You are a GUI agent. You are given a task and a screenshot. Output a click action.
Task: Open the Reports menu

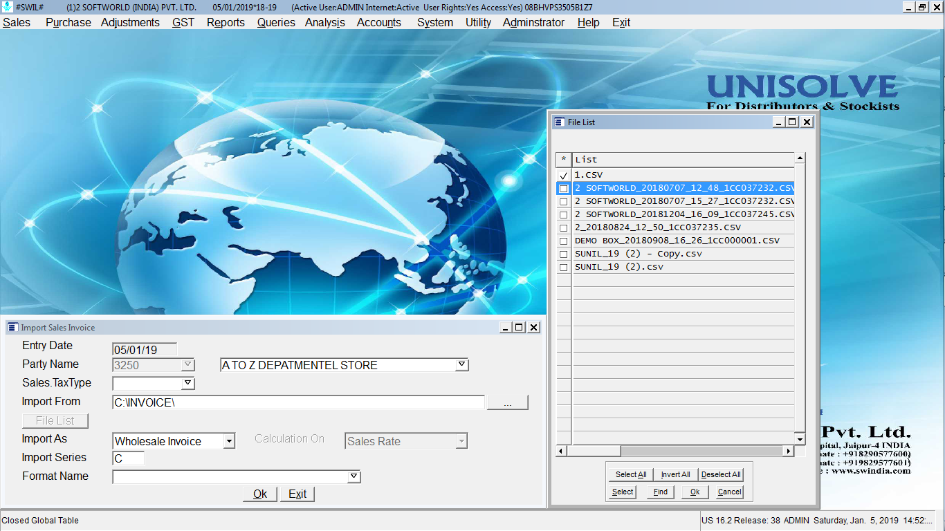click(226, 22)
